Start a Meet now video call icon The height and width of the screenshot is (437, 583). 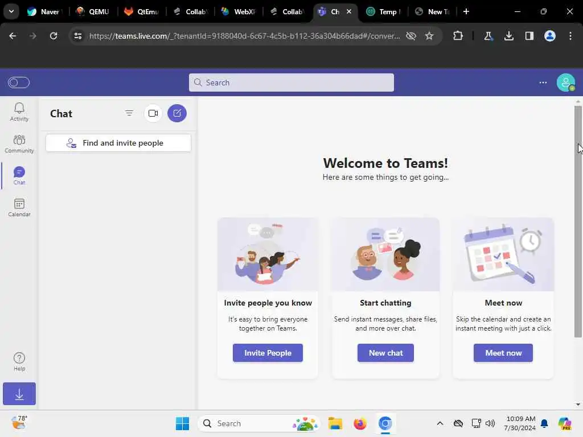[153, 113]
